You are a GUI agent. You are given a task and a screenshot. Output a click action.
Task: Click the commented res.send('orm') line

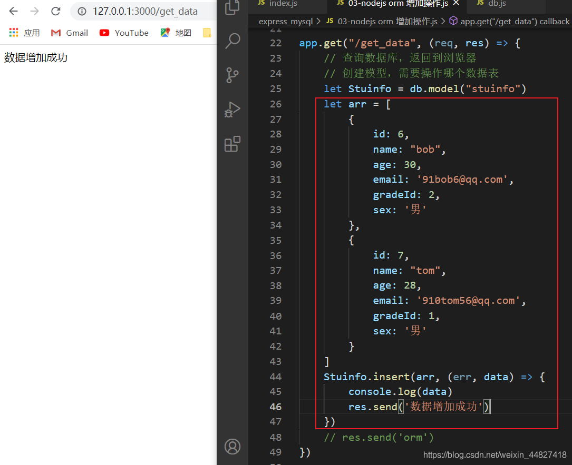379,437
